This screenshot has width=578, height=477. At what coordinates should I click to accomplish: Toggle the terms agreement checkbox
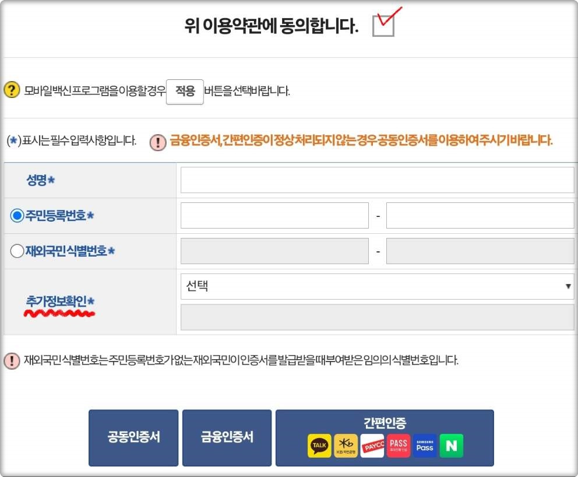[385, 26]
